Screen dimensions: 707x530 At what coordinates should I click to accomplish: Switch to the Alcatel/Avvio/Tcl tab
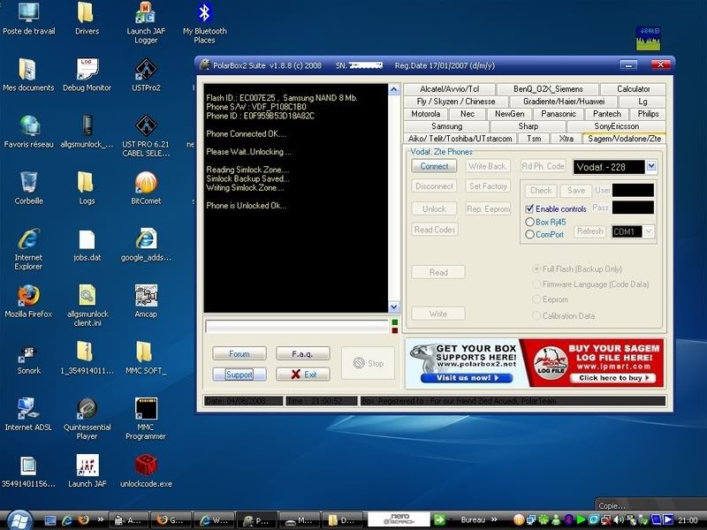449,89
